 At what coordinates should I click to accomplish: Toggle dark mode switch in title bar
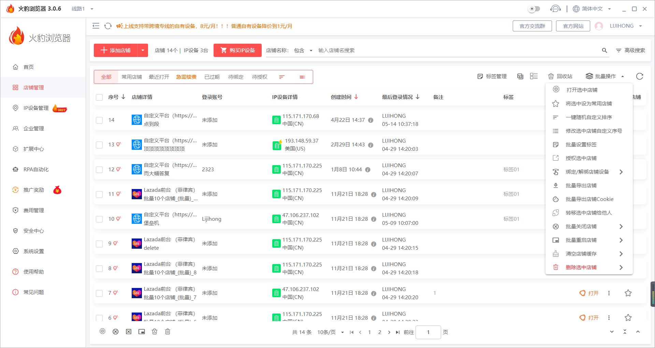click(x=534, y=9)
